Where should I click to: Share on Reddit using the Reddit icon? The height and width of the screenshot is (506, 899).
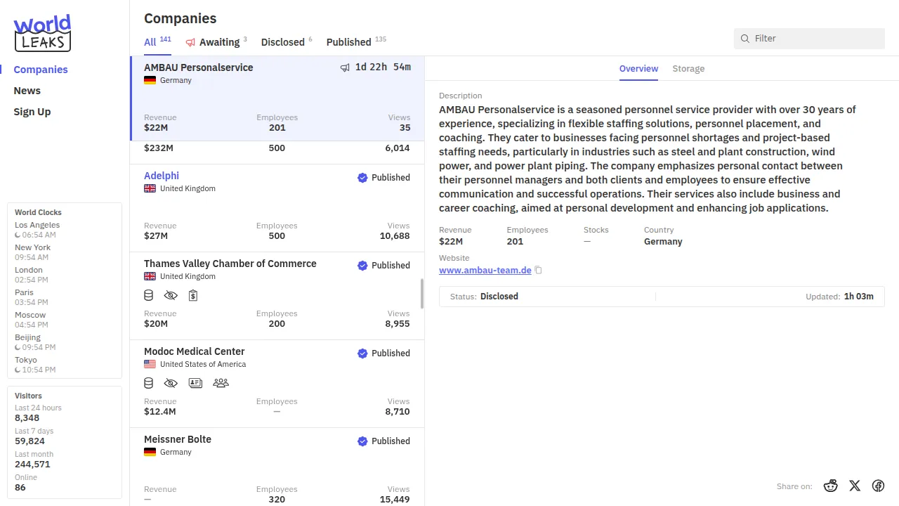pyautogui.click(x=831, y=486)
